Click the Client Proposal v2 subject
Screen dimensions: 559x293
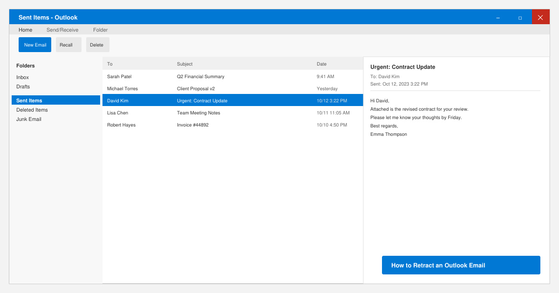196,88
